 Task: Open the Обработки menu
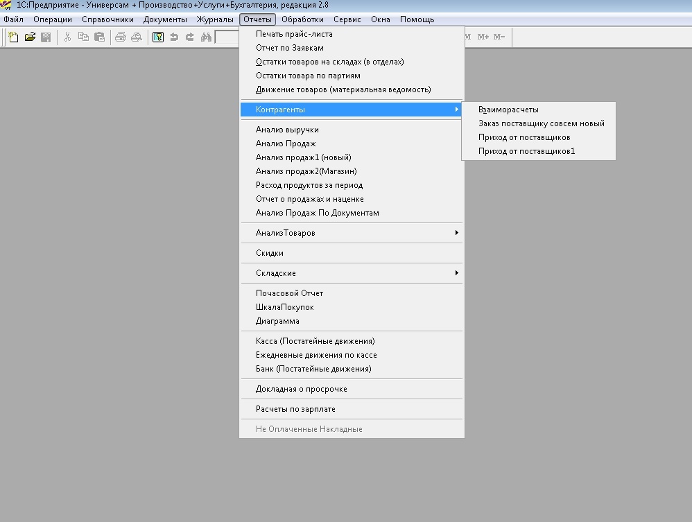[x=303, y=19]
